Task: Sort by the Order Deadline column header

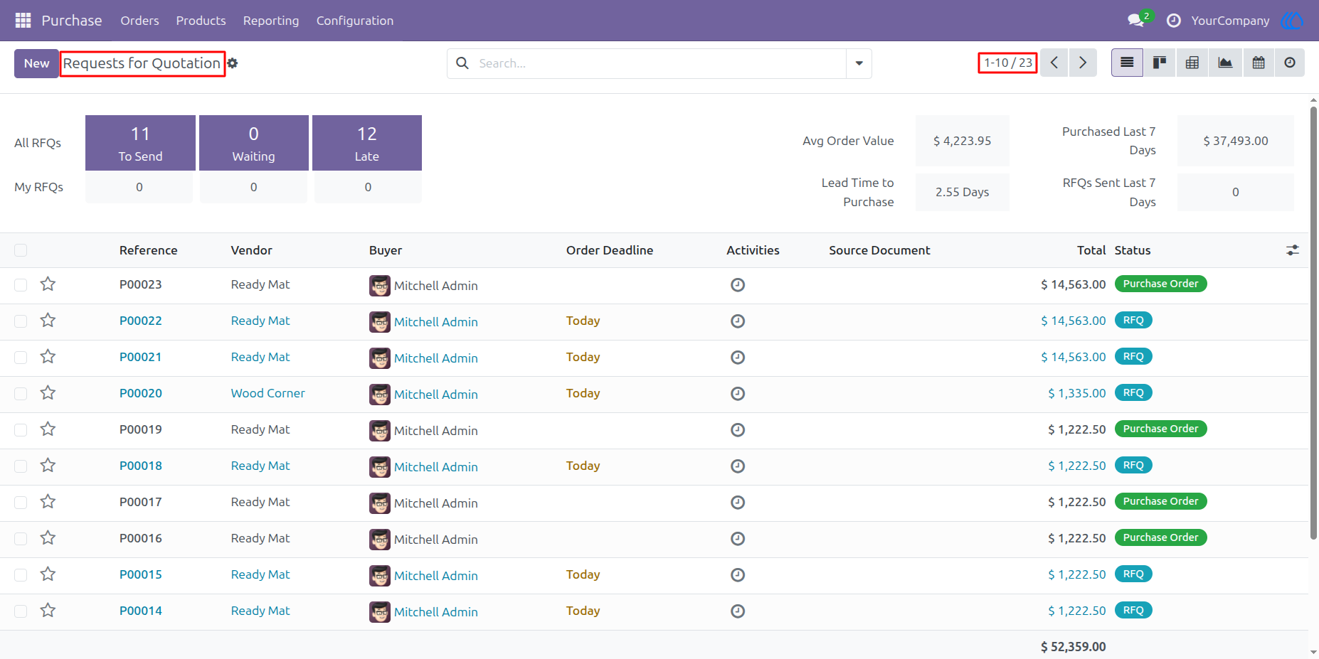Action: click(x=610, y=250)
